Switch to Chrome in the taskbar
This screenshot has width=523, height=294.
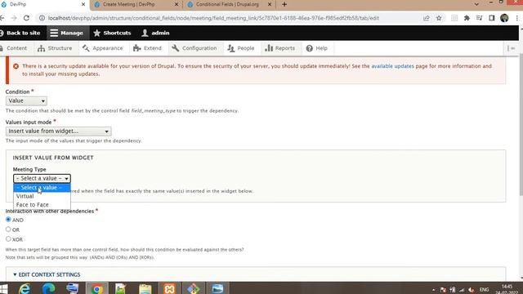tap(97, 288)
